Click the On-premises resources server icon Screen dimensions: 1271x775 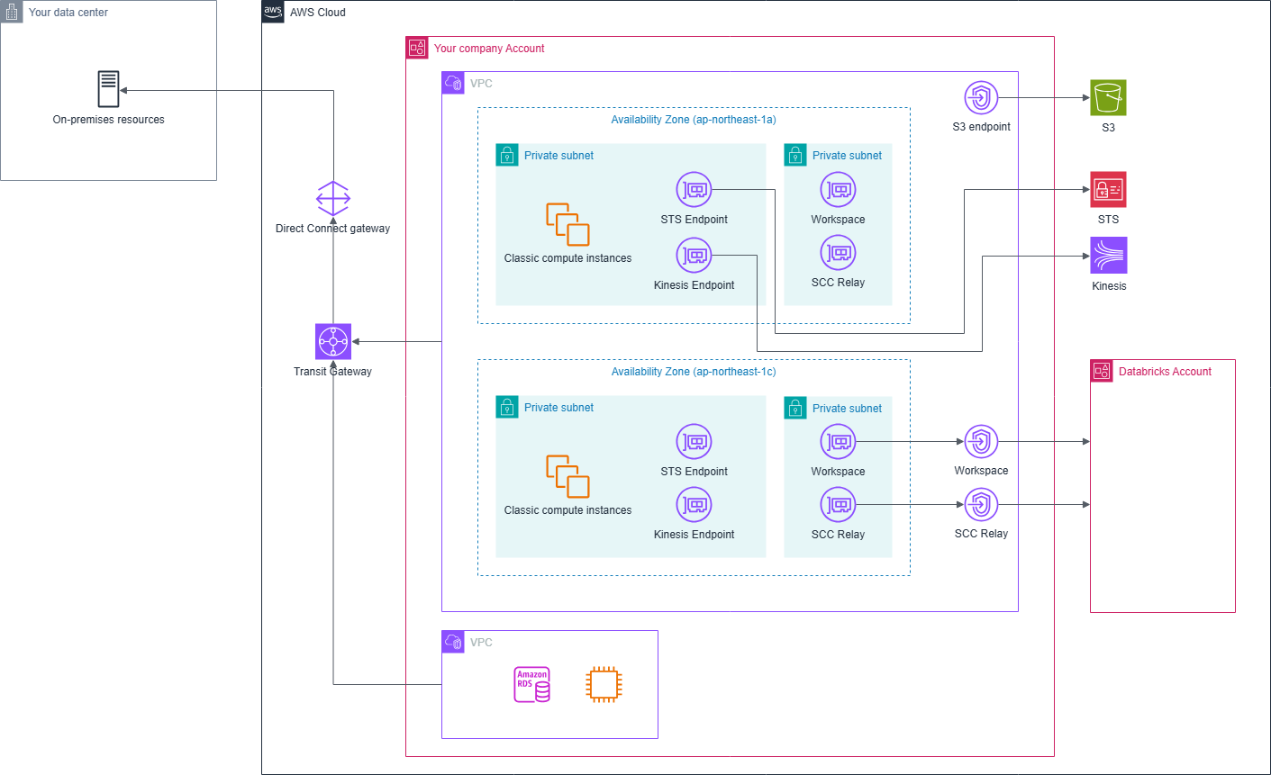(x=108, y=90)
